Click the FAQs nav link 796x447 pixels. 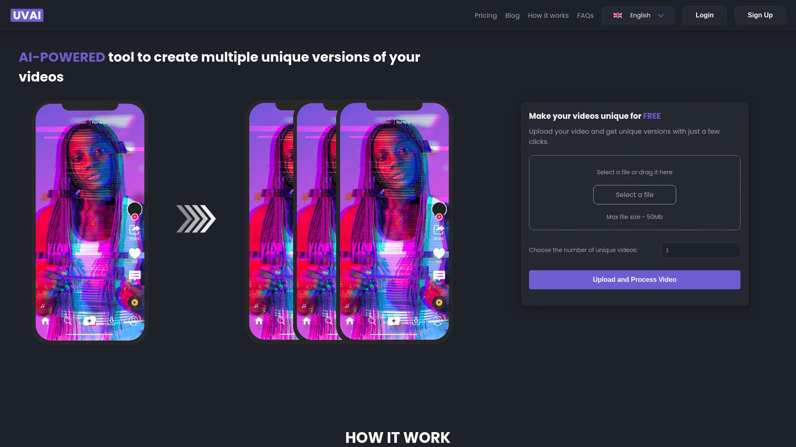pyautogui.click(x=585, y=15)
